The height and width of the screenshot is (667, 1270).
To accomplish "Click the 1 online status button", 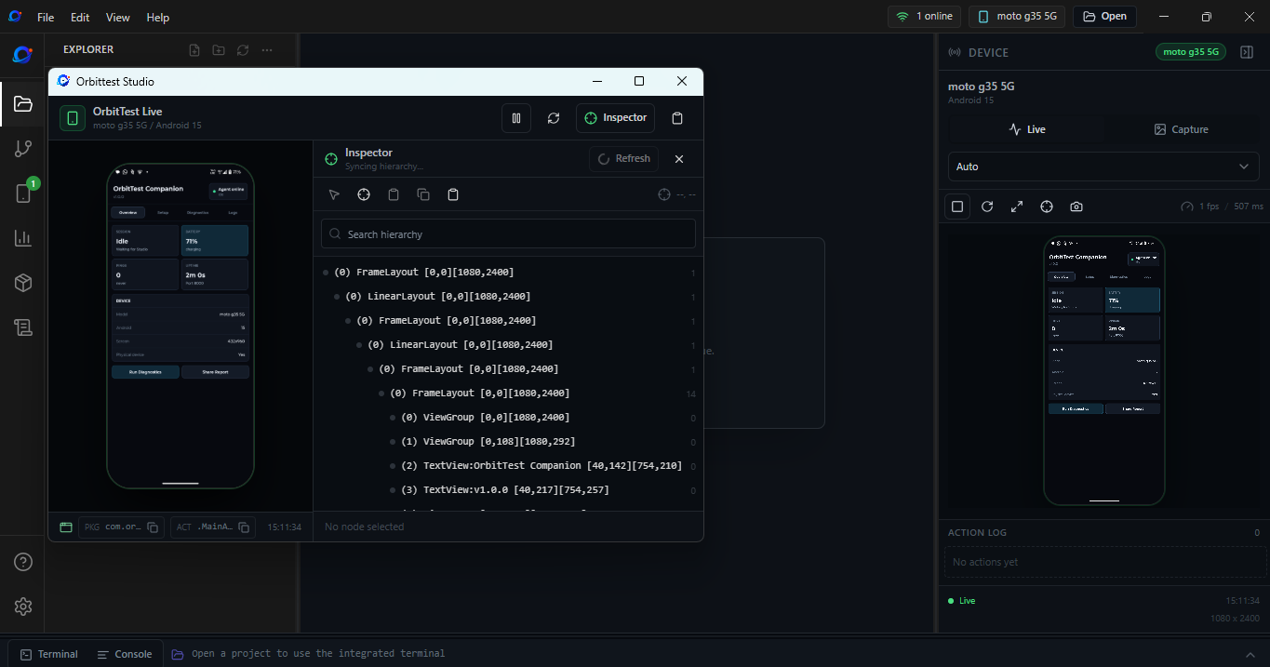I will click(x=924, y=16).
